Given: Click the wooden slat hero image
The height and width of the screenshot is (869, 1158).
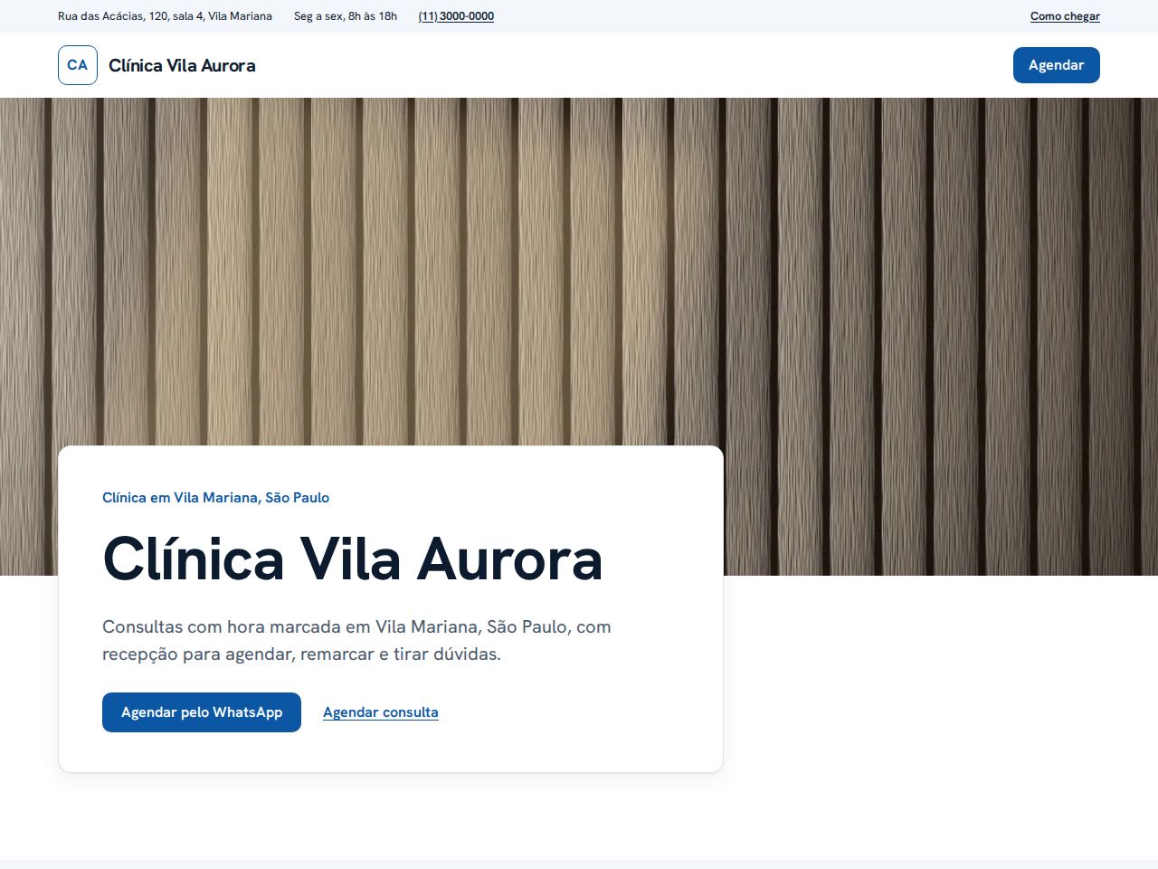Looking at the screenshot, I should 579,272.
